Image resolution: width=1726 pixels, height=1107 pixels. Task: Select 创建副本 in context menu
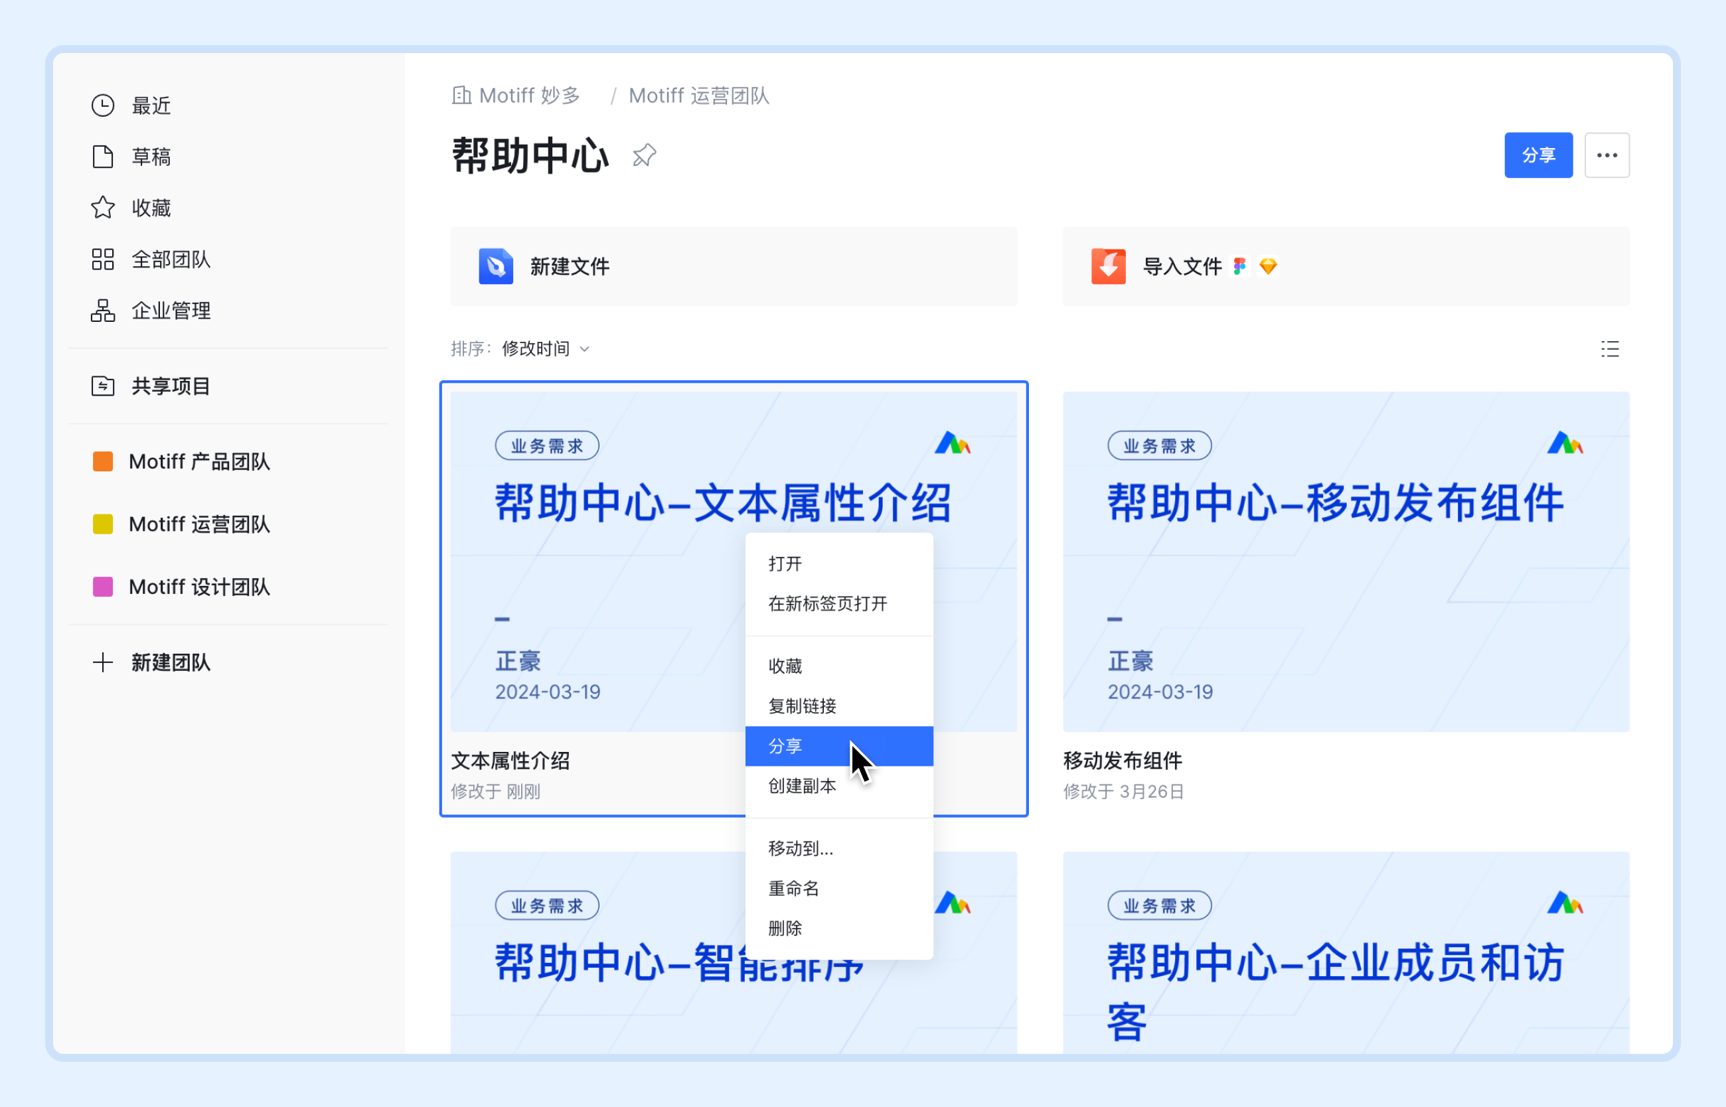(839, 786)
